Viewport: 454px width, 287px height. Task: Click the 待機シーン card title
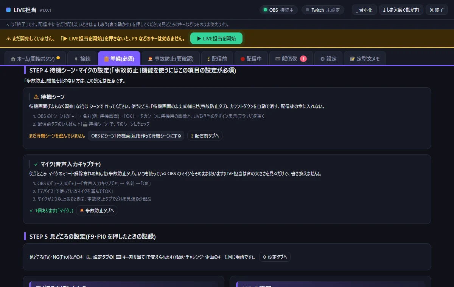tap(53, 97)
